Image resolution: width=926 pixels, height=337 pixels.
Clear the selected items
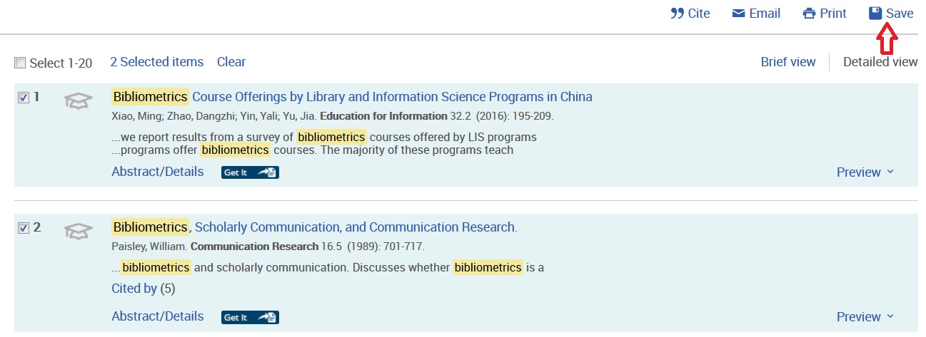(231, 62)
